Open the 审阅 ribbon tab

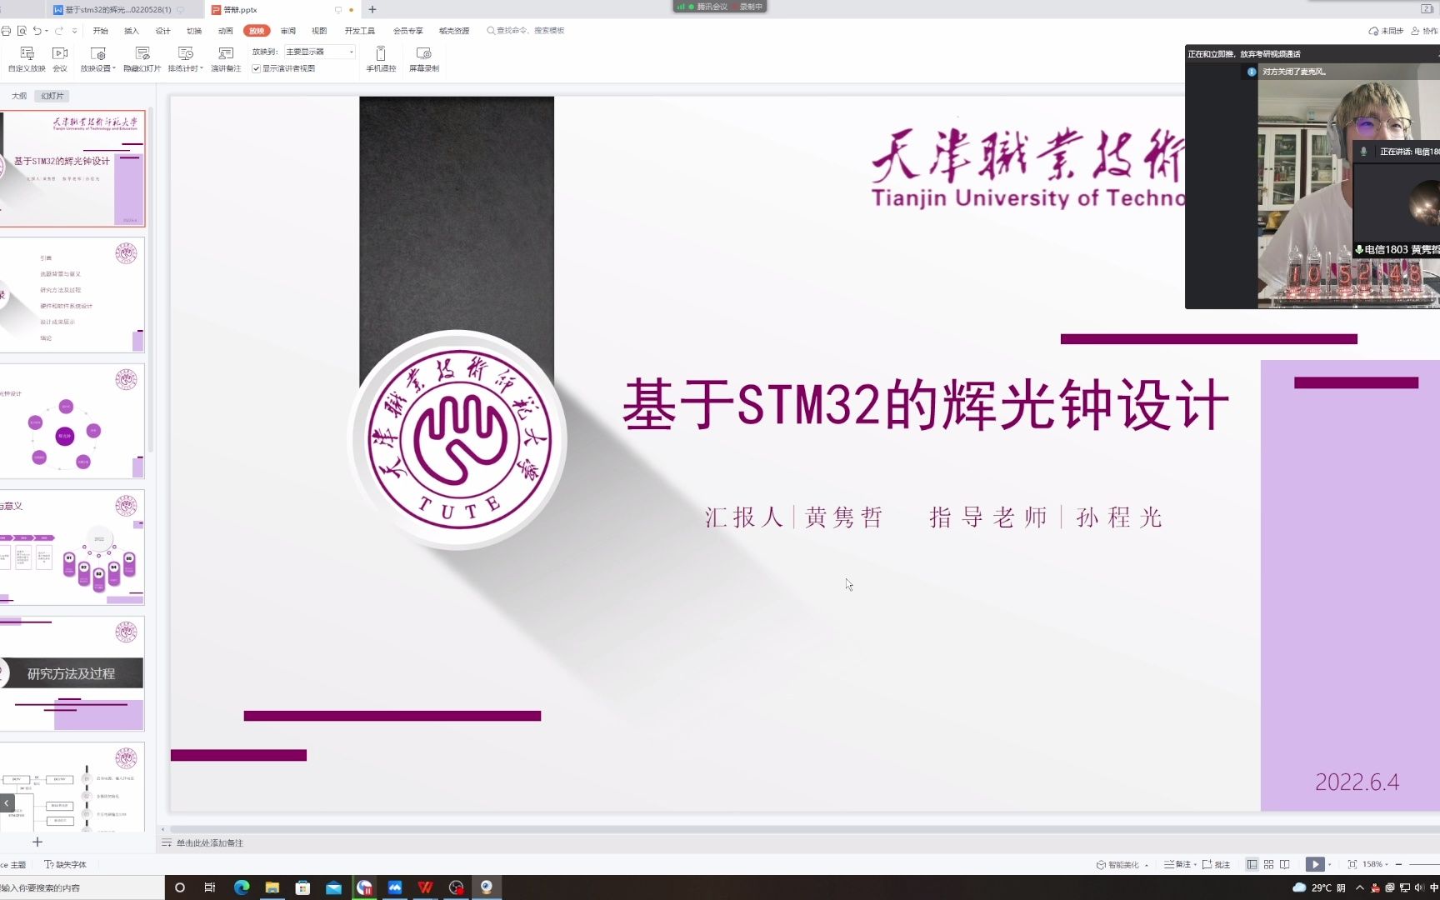pyautogui.click(x=288, y=31)
